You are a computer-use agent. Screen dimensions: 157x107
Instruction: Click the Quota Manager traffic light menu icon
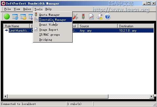coord(36,14)
